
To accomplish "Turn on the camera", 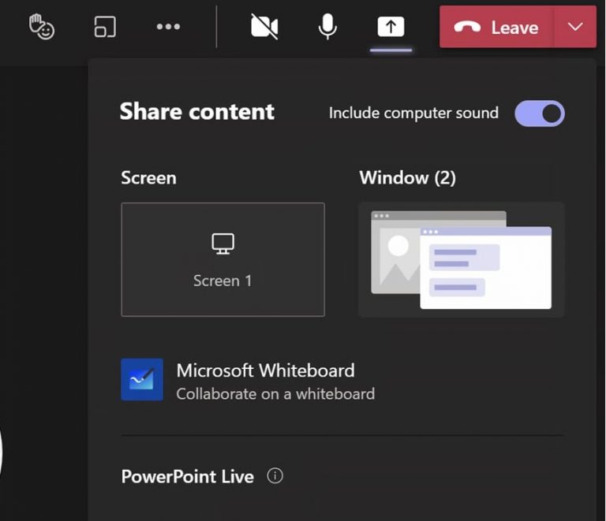I will (x=264, y=27).
